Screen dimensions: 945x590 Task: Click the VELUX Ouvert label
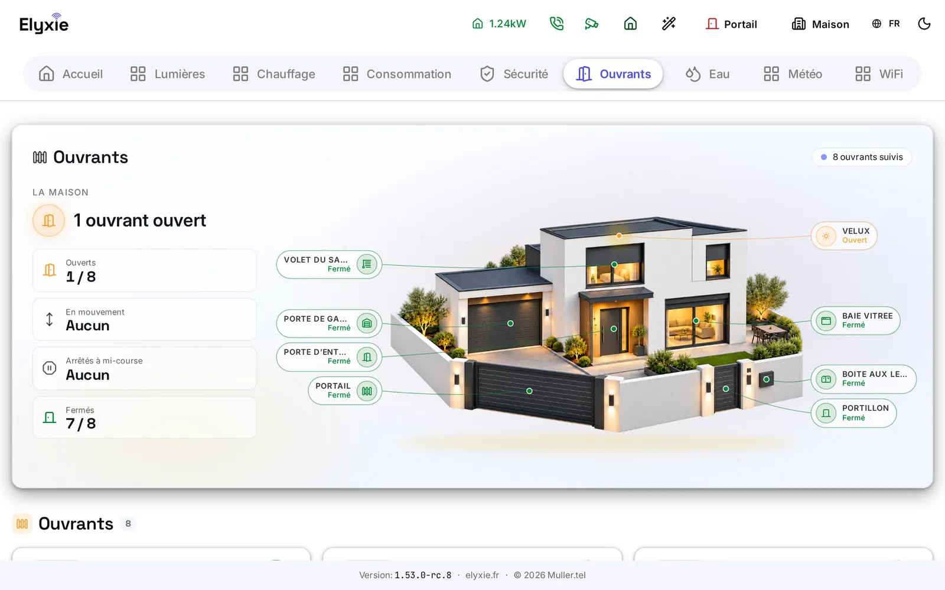click(844, 236)
